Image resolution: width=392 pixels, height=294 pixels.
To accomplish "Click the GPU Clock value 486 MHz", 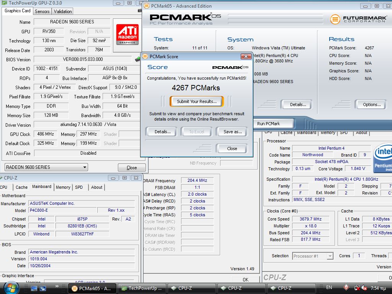I will [46, 134].
